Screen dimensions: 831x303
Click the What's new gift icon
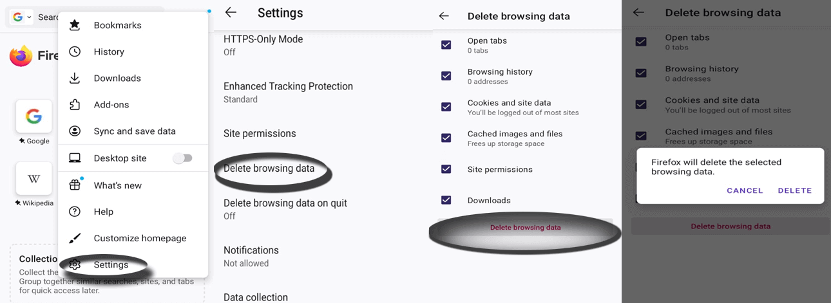75,185
